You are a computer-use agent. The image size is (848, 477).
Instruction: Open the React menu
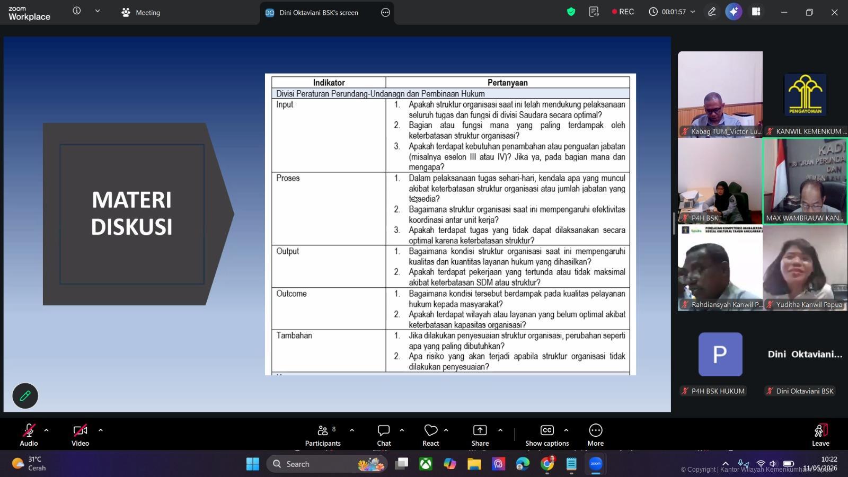(x=431, y=435)
